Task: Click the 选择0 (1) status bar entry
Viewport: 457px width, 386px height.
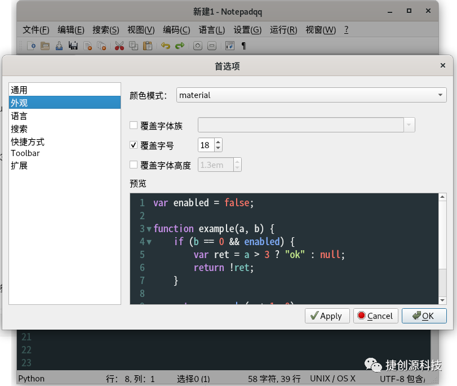Action: [193, 379]
